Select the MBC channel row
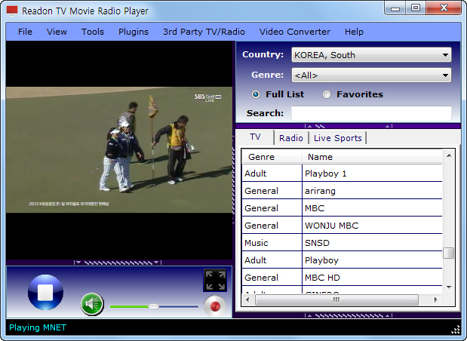This screenshot has width=467, height=341. point(343,208)
